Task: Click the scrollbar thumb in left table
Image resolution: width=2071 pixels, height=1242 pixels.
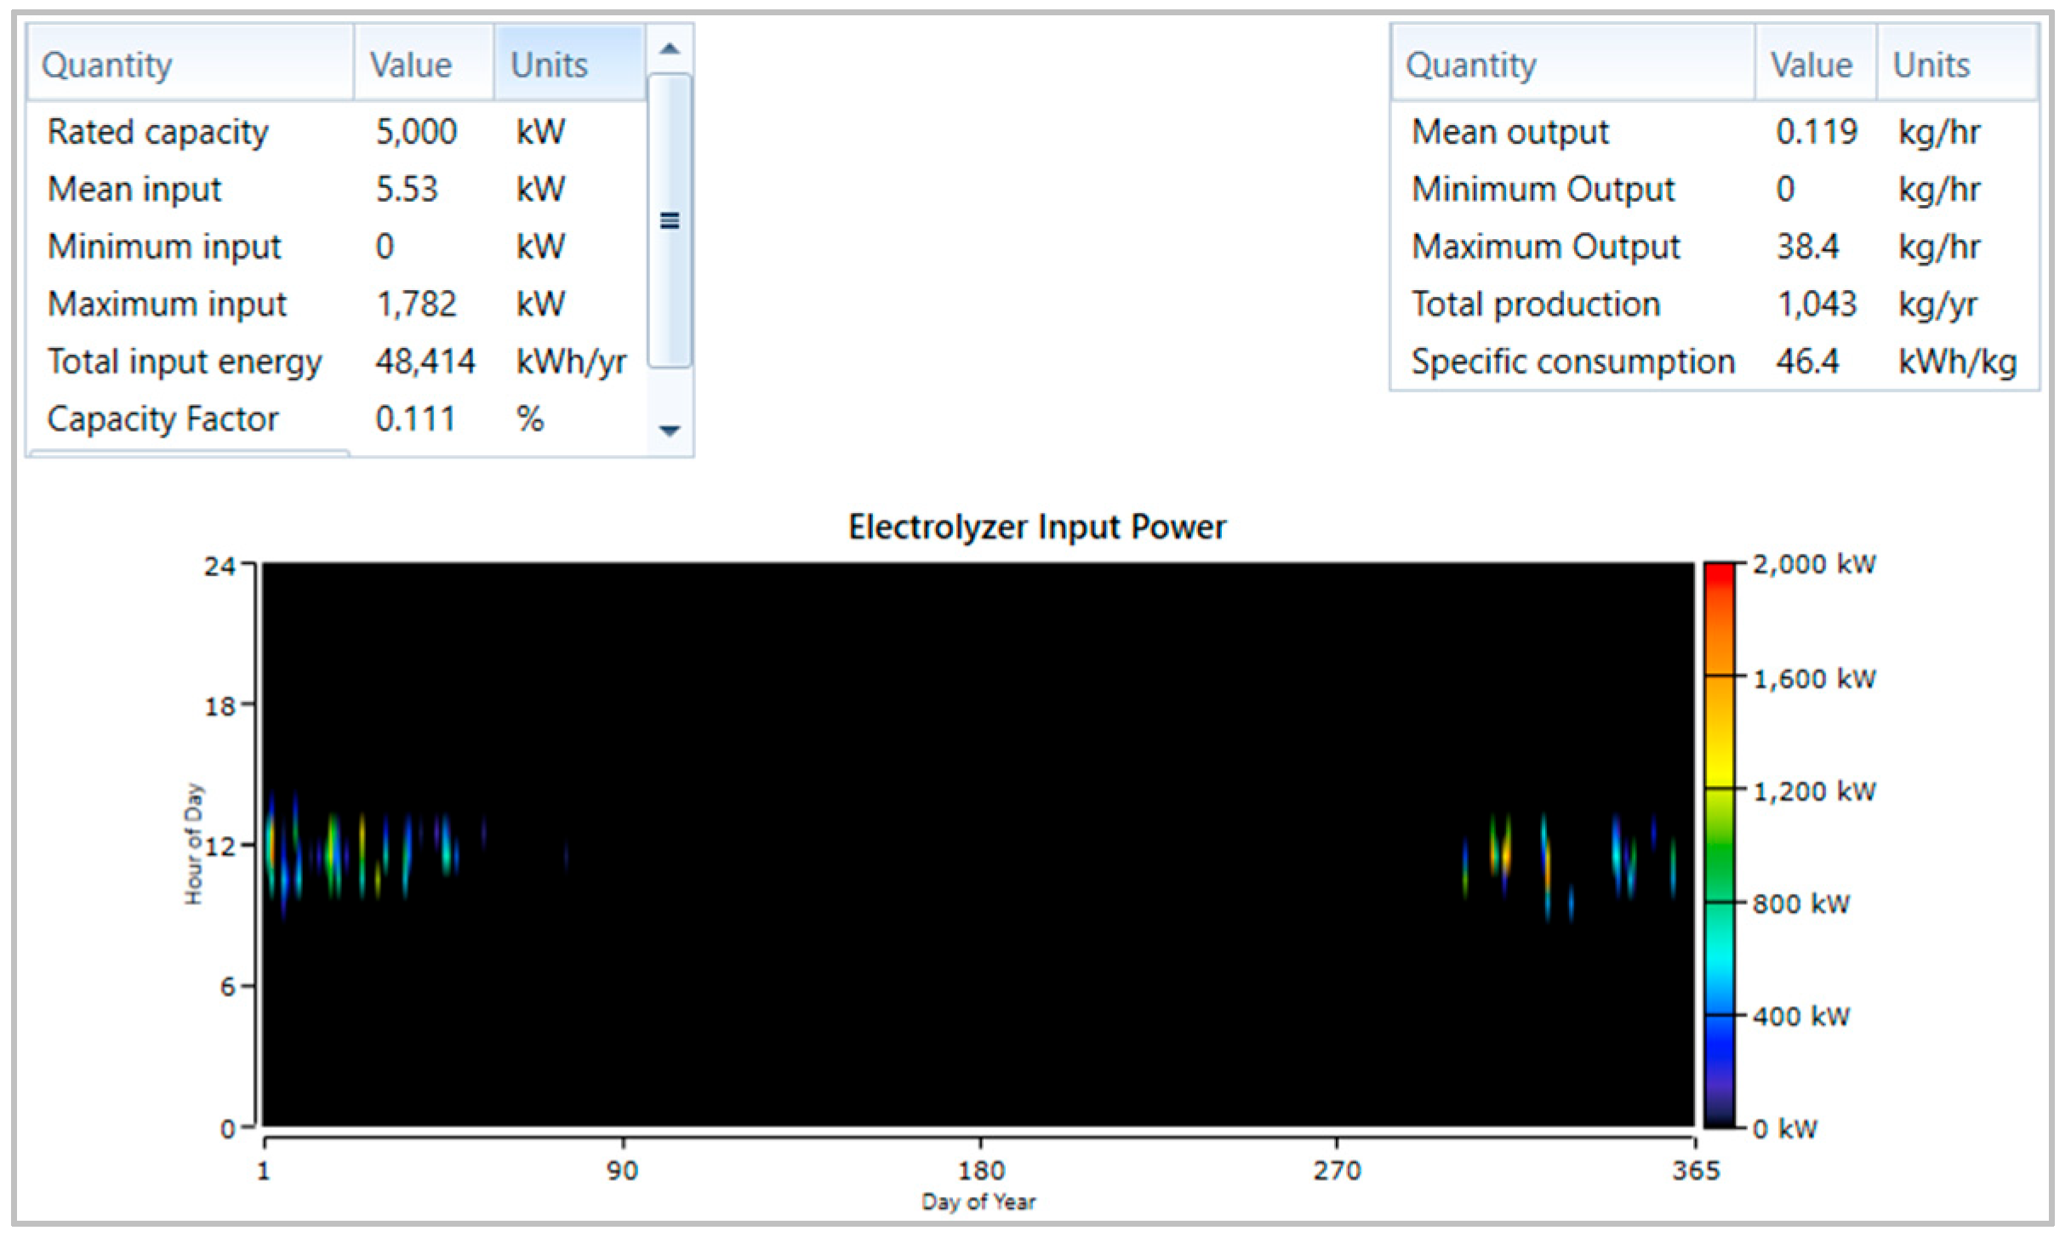Action: (670, 221)
